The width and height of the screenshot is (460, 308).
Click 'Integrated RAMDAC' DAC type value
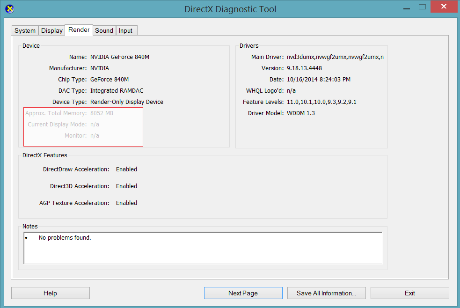117,91
